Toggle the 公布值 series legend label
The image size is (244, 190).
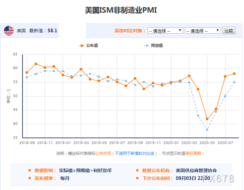92,46
